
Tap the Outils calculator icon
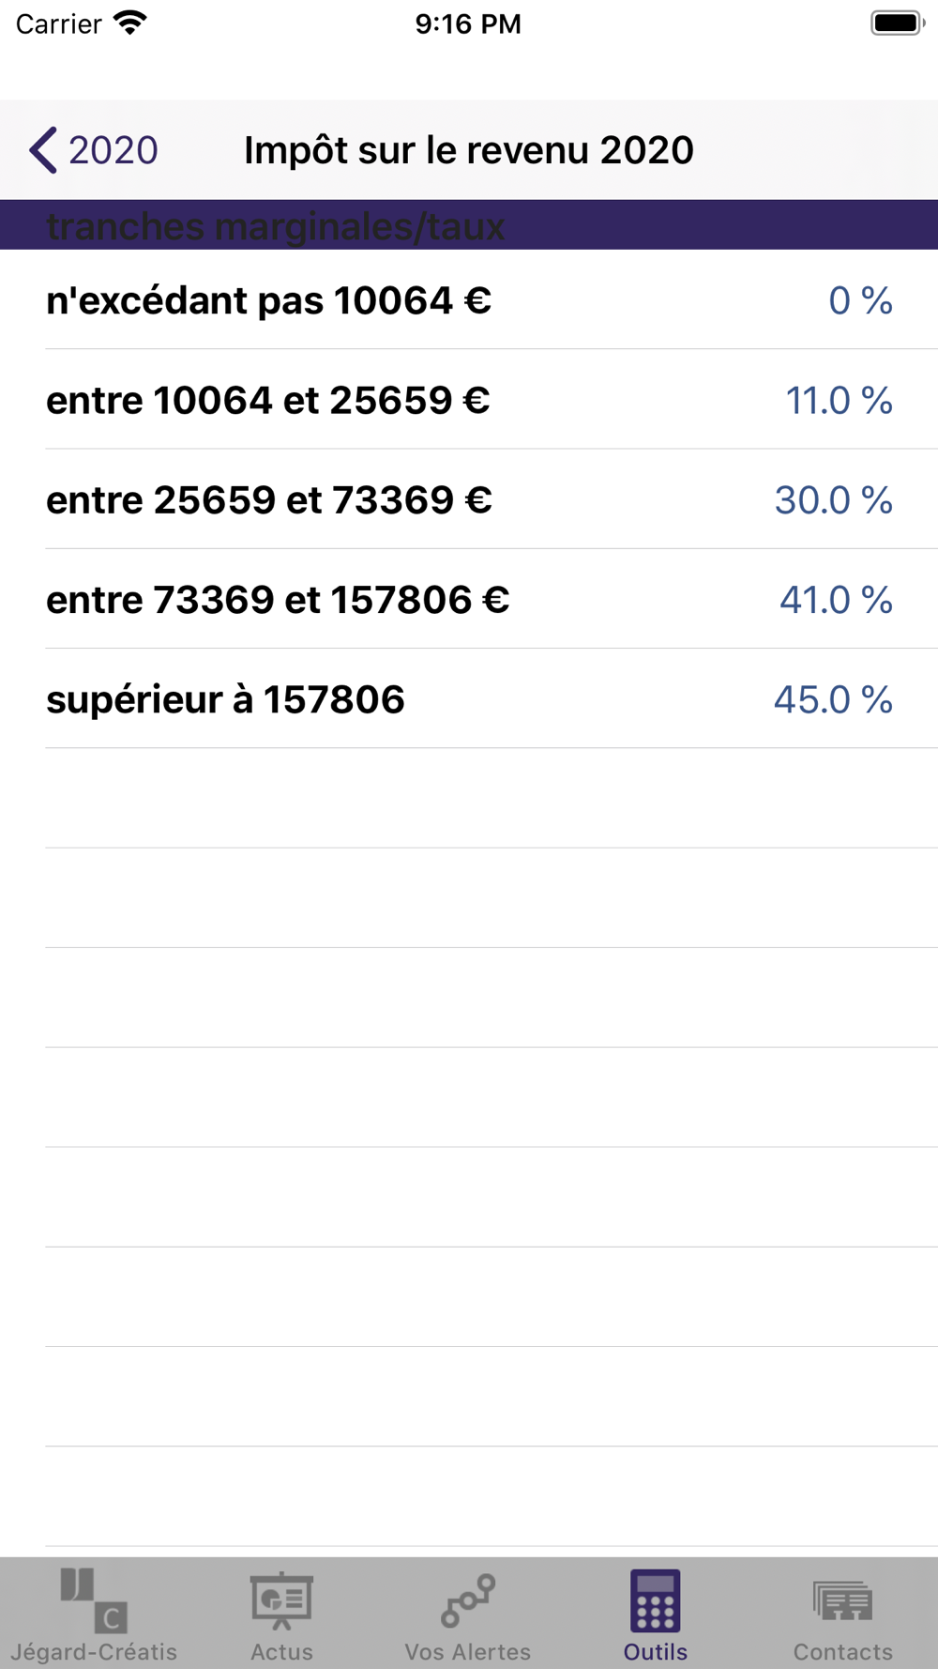click(656, 1600)
